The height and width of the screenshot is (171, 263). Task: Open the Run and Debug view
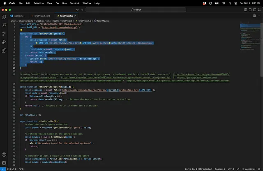click(x=4, y=41)
